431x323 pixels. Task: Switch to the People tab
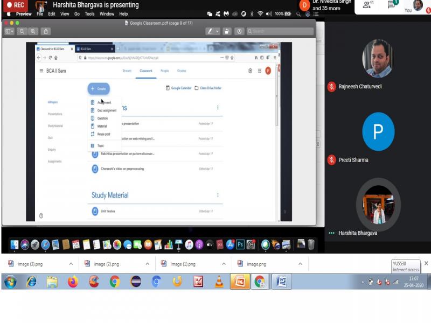[x=164, y=71]
